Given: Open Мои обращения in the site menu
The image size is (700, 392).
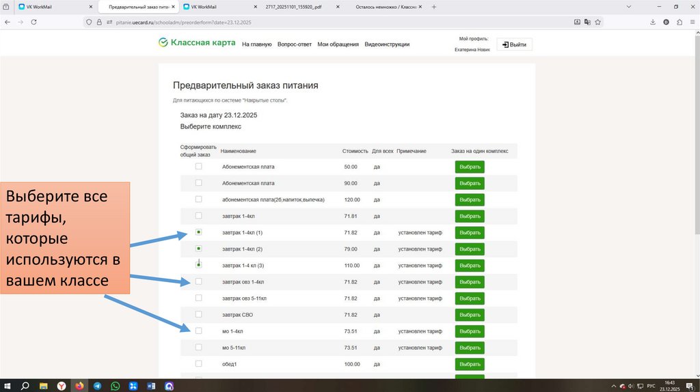Looking at the screenshot, I should tap(338, 44).
